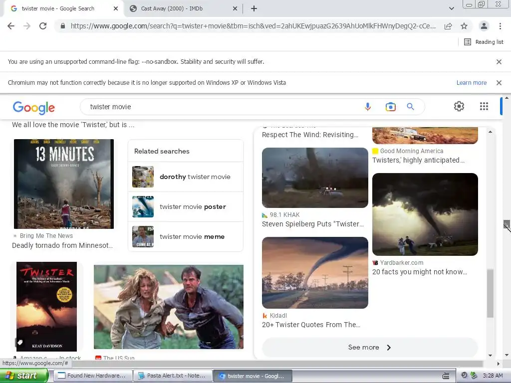Click Respect The Wind: Revisiting caption
511x383 pixels.
310,135
